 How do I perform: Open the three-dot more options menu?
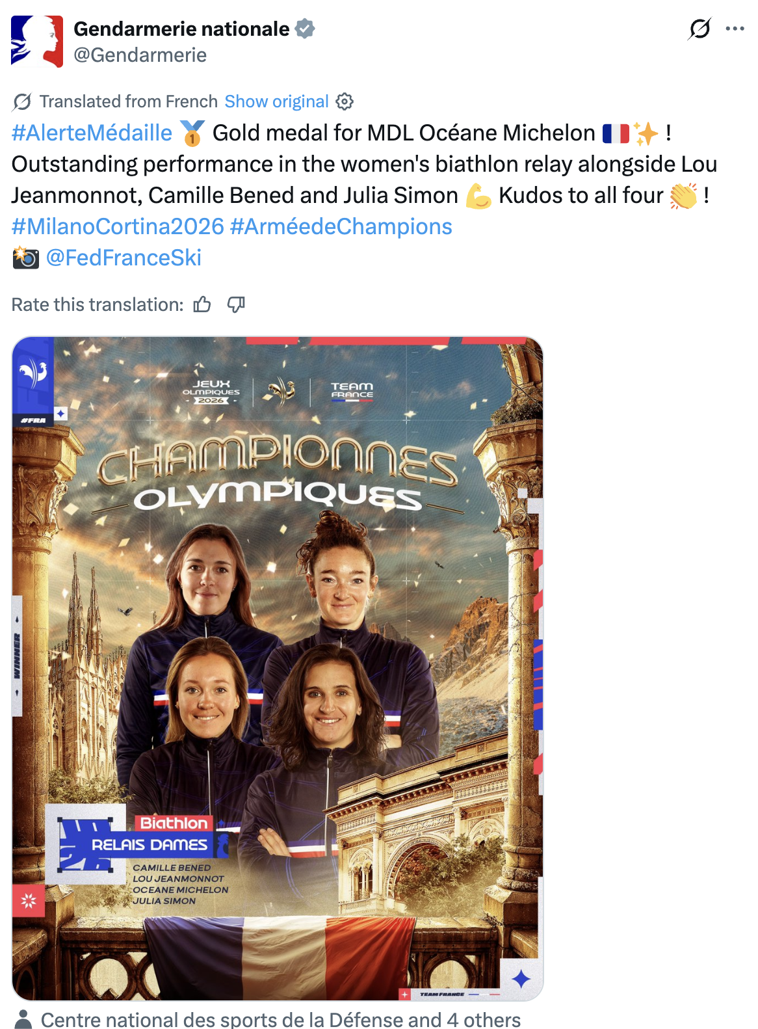click(735, 29)
